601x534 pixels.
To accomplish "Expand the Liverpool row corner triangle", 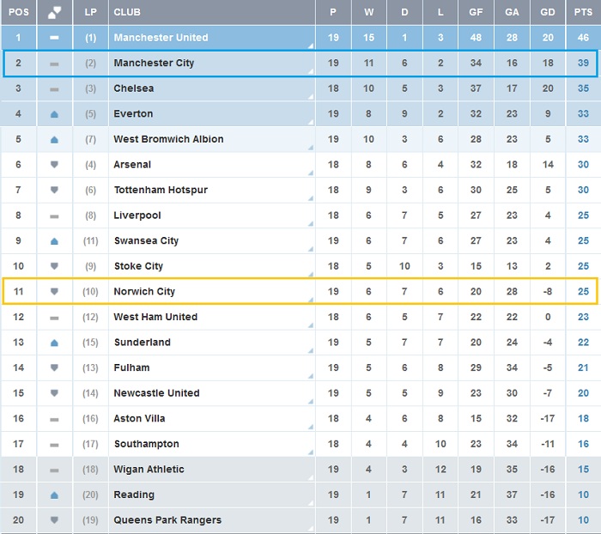I will click(x=311, y=223).
